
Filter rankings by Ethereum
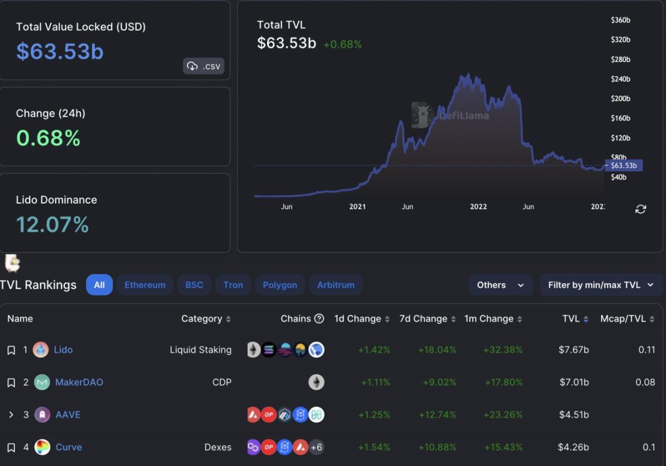coord(145,285)
